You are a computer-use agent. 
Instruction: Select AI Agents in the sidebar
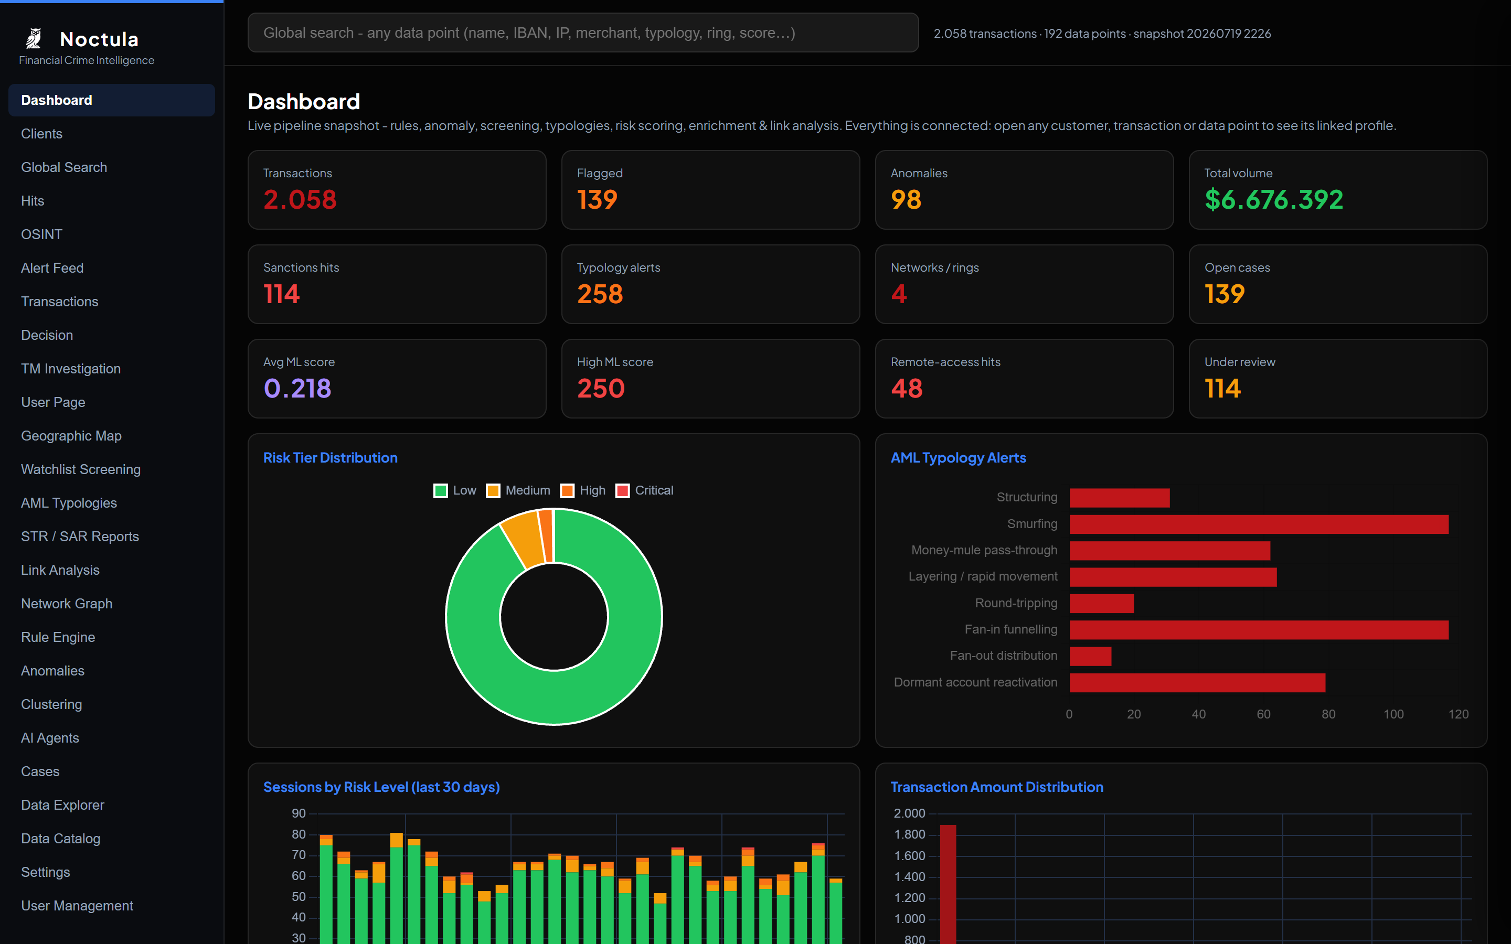[x=112, y=738]
